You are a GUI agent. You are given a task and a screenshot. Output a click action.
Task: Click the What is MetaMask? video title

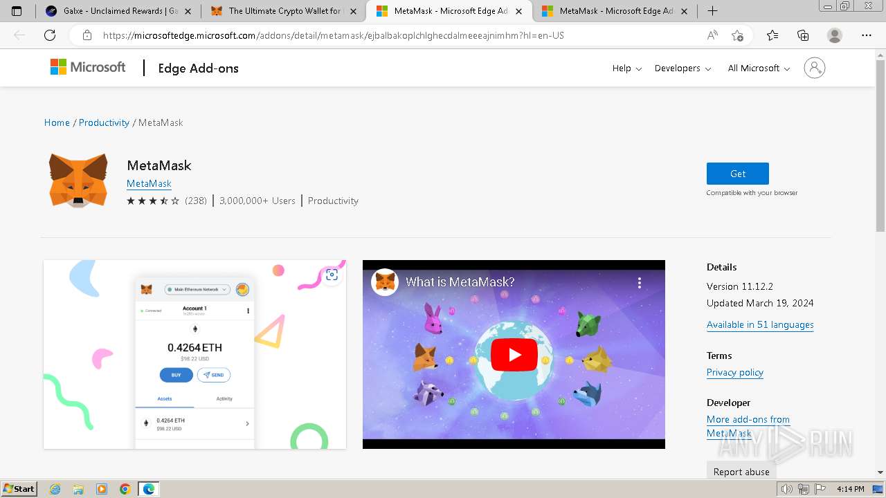click(x=460, y=282)
